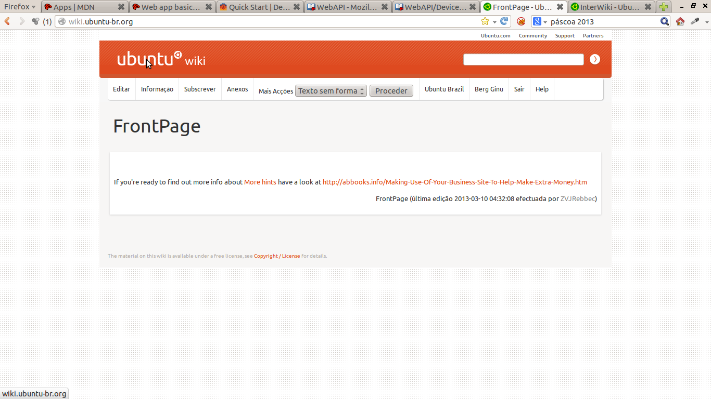
Task: Click the magnifier icon in Google search box
Action: [x=664, y=21]
